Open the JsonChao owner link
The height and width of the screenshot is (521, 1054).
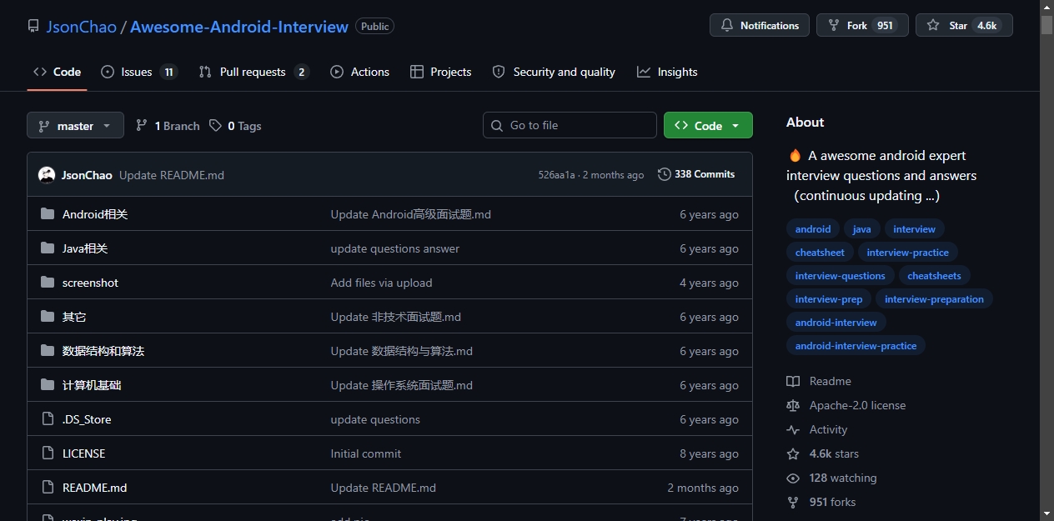click(81, 27)
